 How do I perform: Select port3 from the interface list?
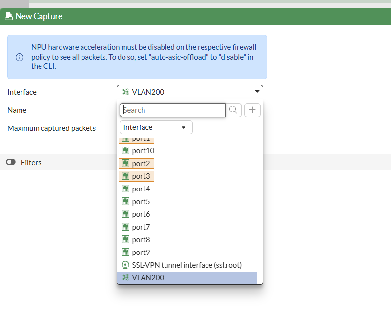[141, 176]
